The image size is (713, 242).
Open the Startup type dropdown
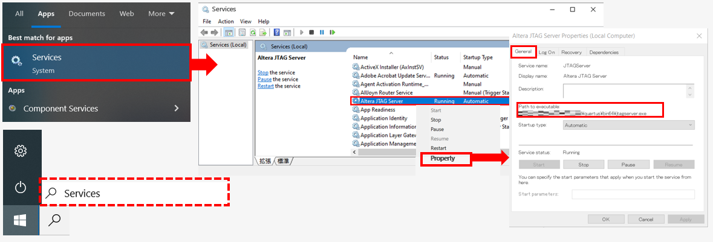[x=628, y=125]
